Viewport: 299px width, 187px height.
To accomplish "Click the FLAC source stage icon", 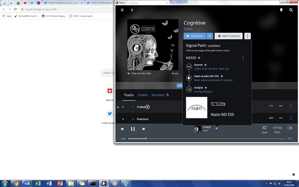I will point(189,66).
